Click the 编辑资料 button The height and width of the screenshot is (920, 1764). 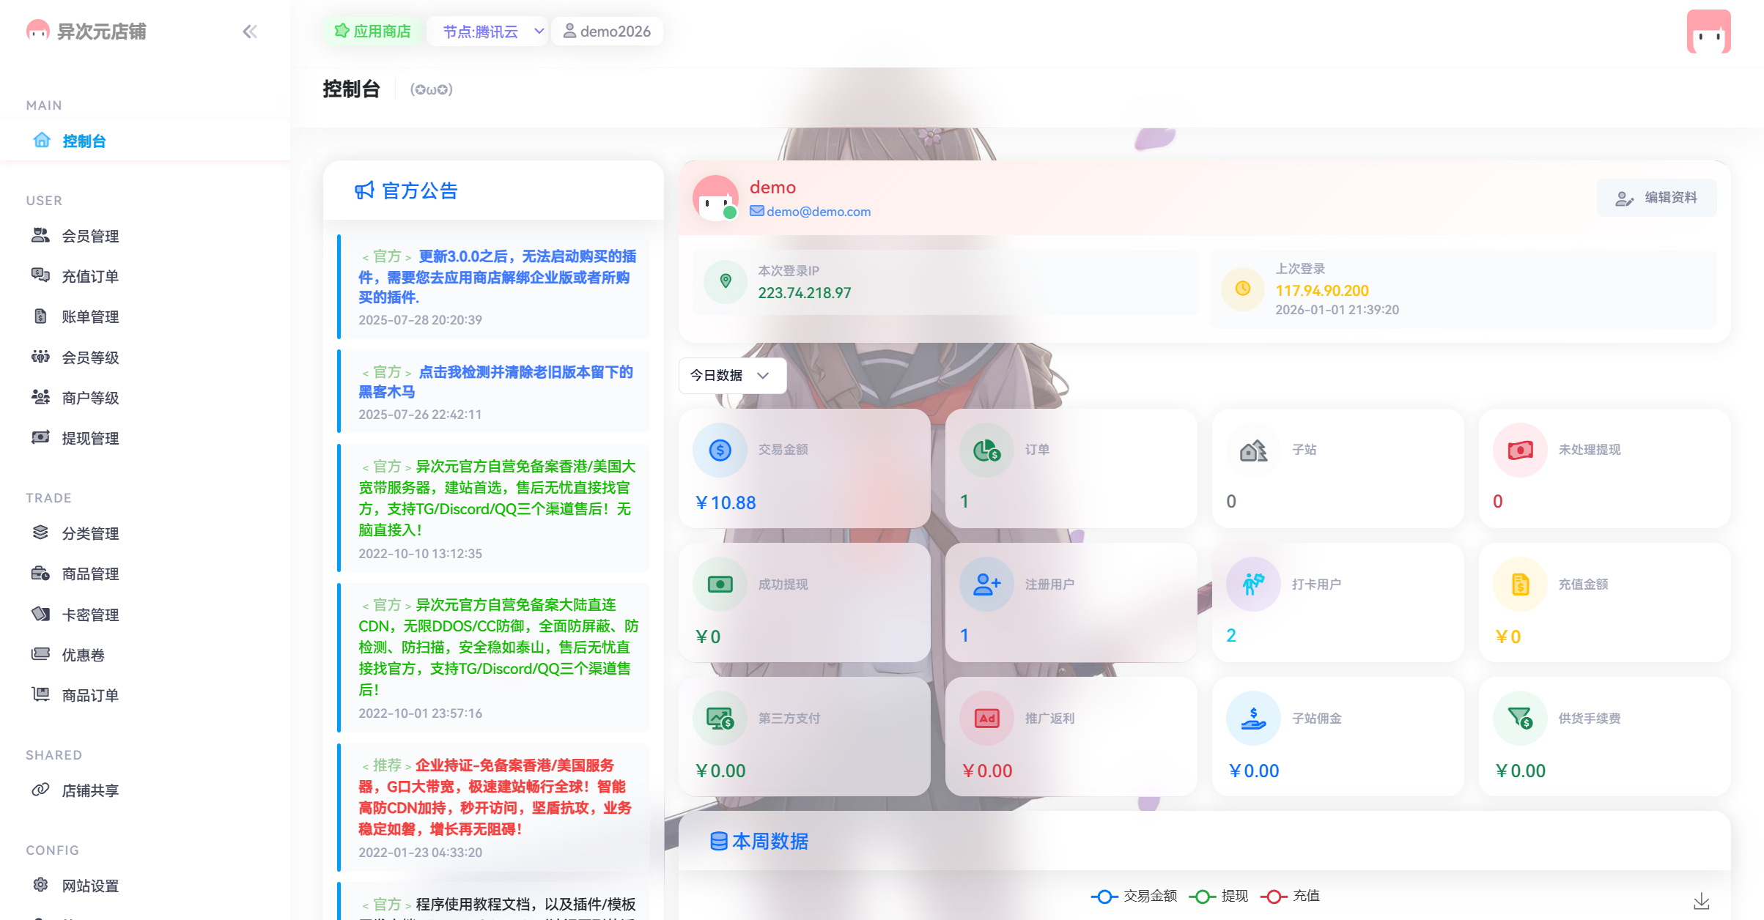pyautogui.click(x=1656, y=198)
